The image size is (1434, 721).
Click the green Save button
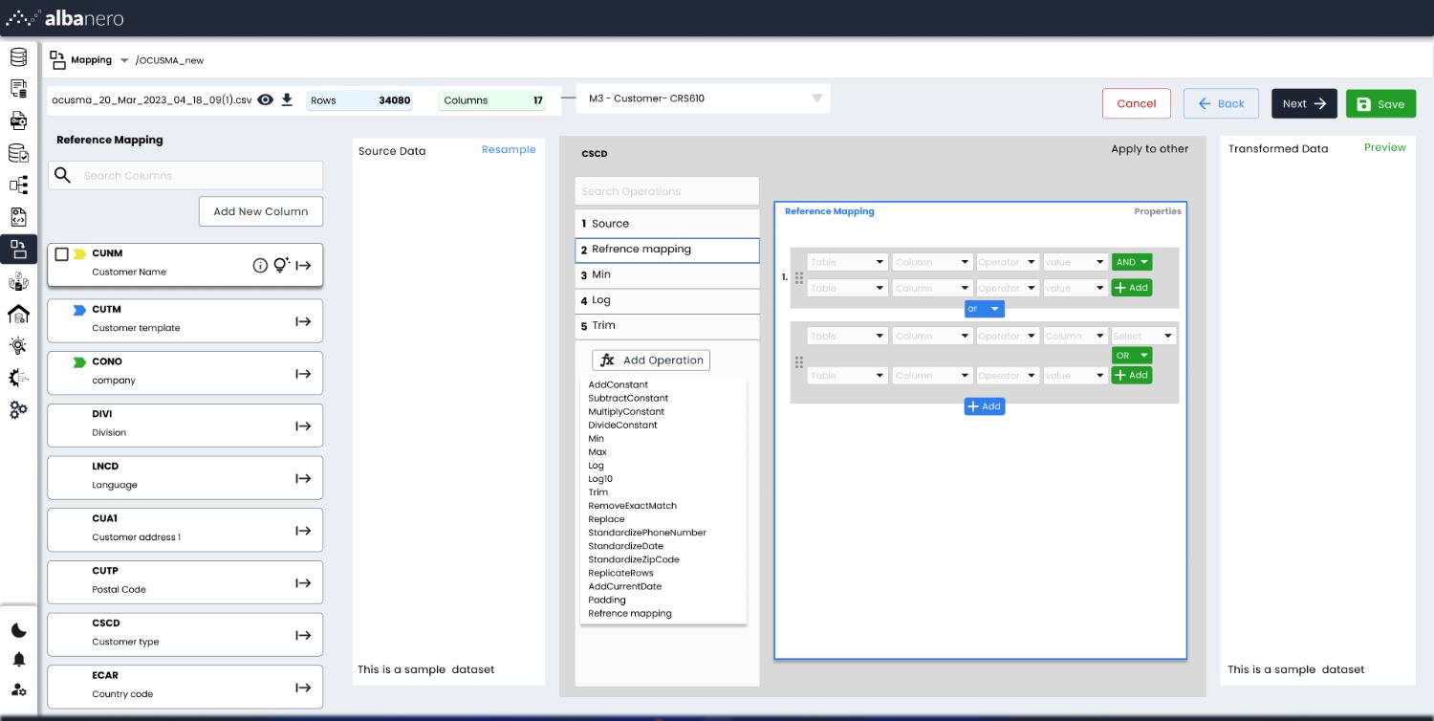point(1380,103)
